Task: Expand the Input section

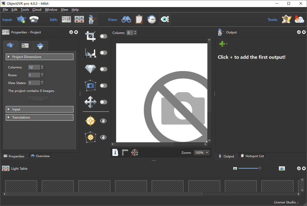Action: pyautogui.click(x=39, y=109)
